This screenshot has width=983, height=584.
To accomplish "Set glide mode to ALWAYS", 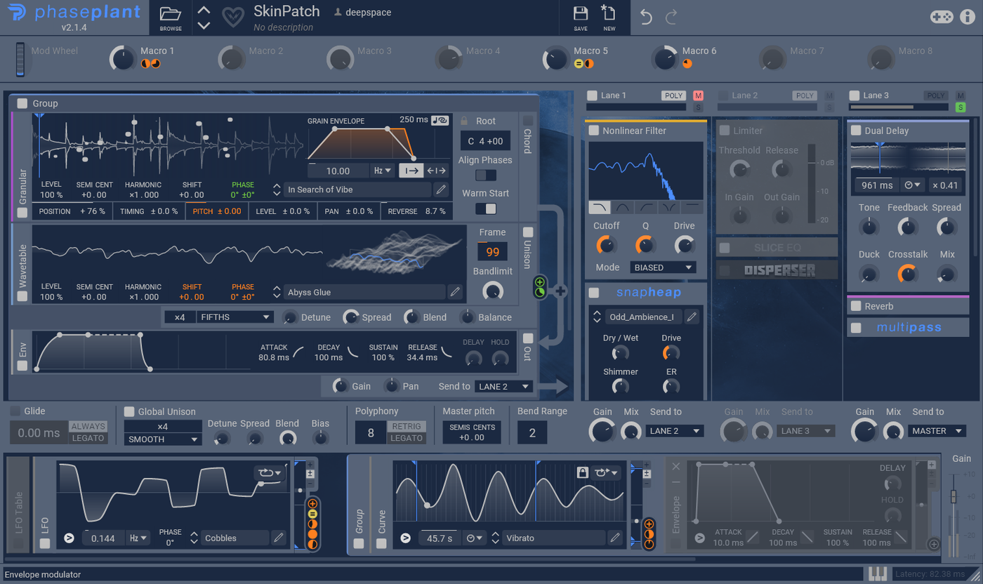I will point(88,426).
